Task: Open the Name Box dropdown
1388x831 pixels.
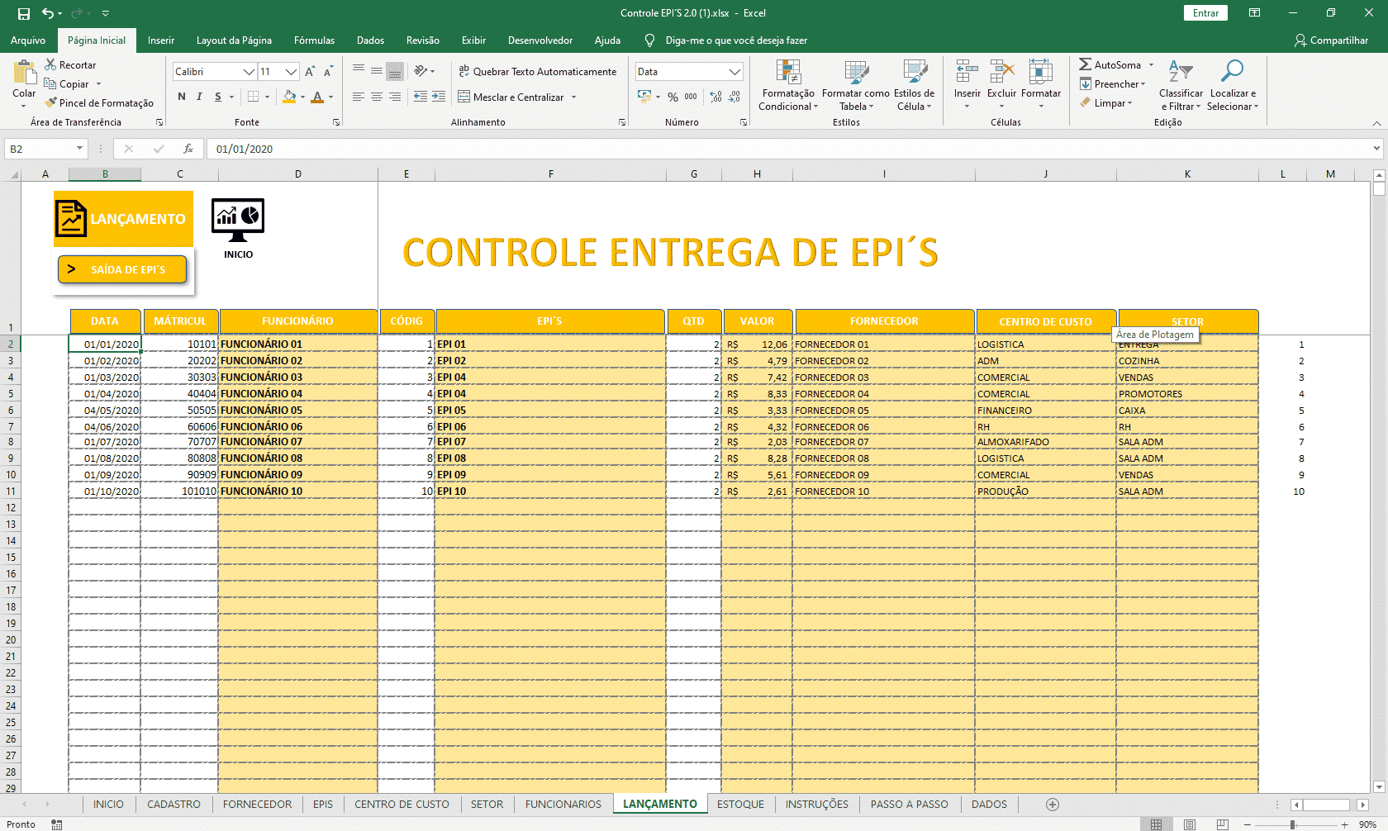Action: 79,149
